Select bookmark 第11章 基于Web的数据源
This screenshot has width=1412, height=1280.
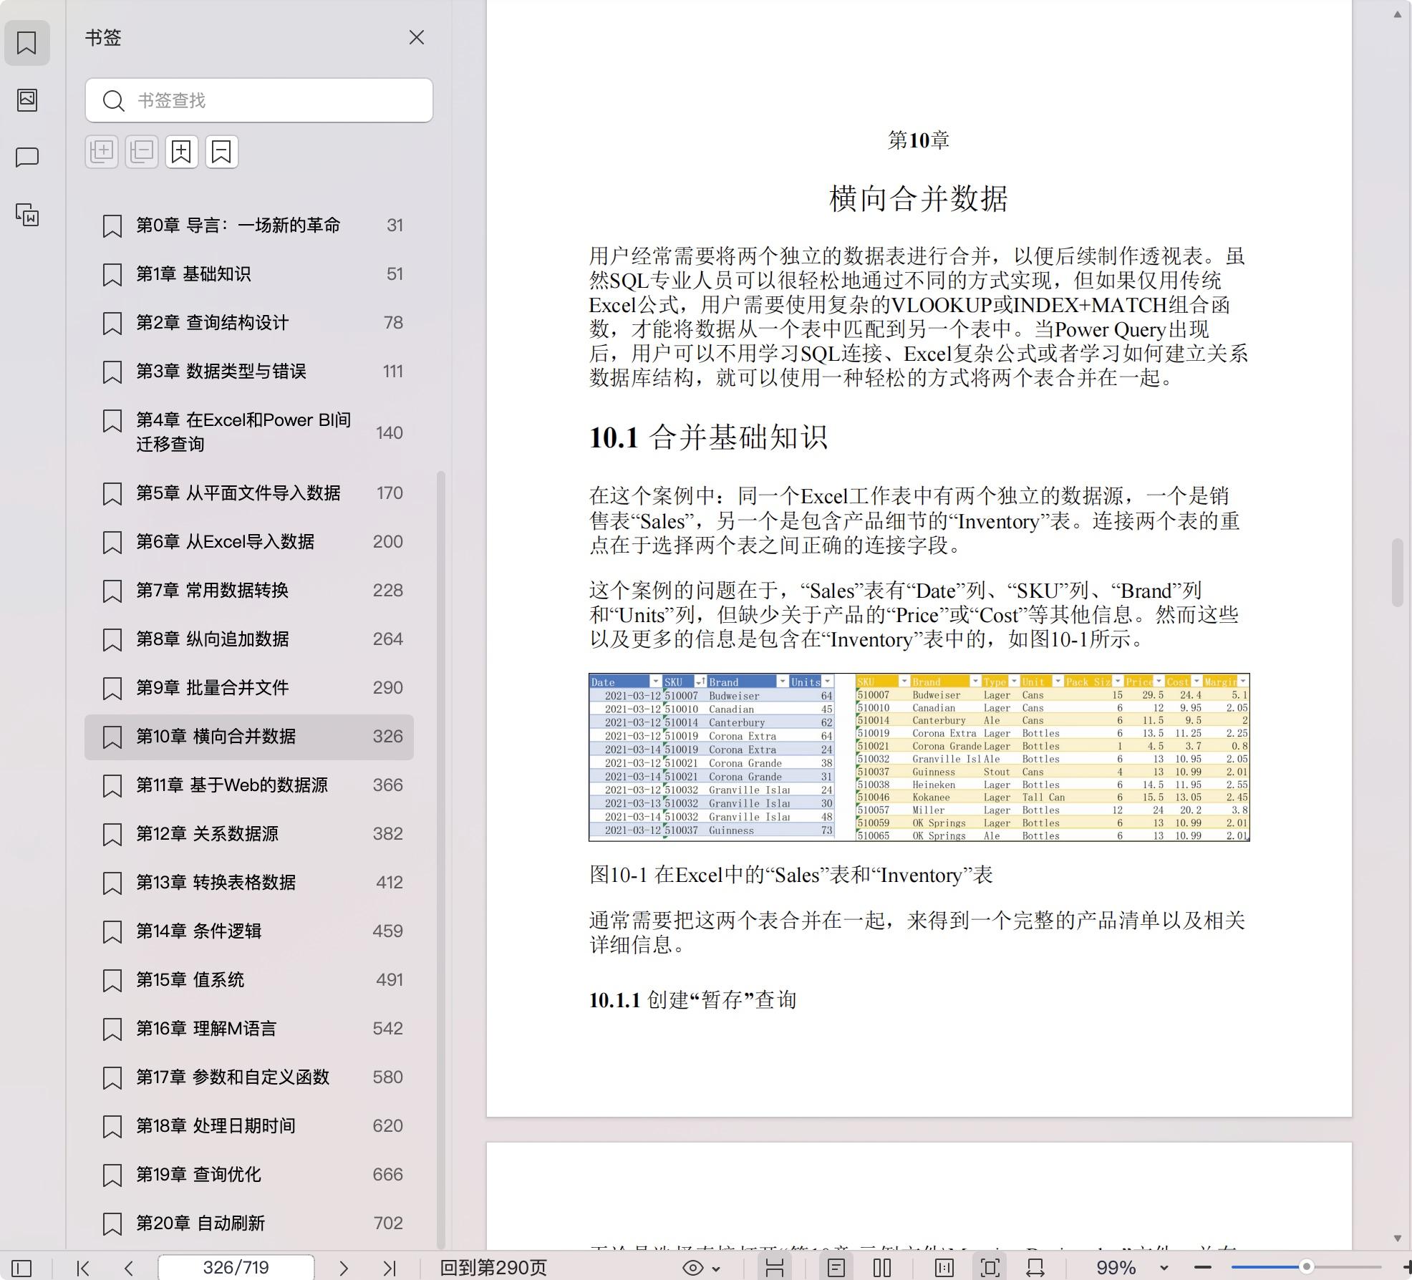click(249, 785)
